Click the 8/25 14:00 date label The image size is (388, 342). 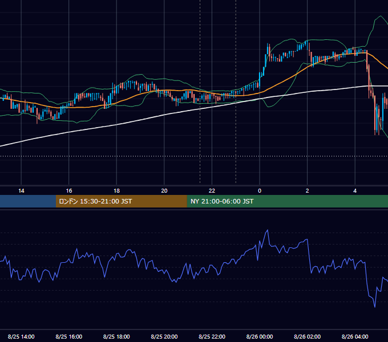(x=21, y=336)
